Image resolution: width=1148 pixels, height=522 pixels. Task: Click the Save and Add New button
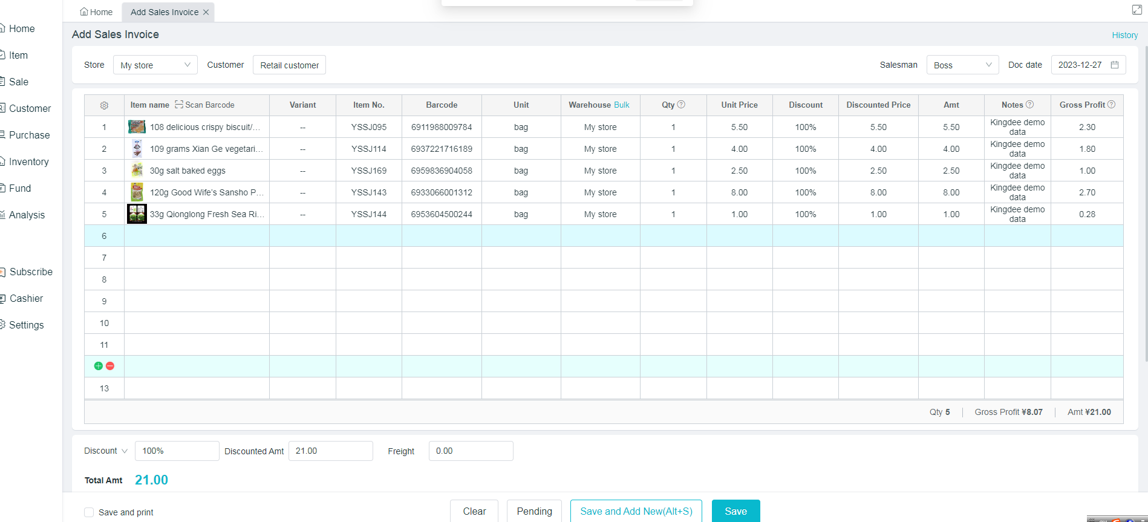tap(636, 511)
